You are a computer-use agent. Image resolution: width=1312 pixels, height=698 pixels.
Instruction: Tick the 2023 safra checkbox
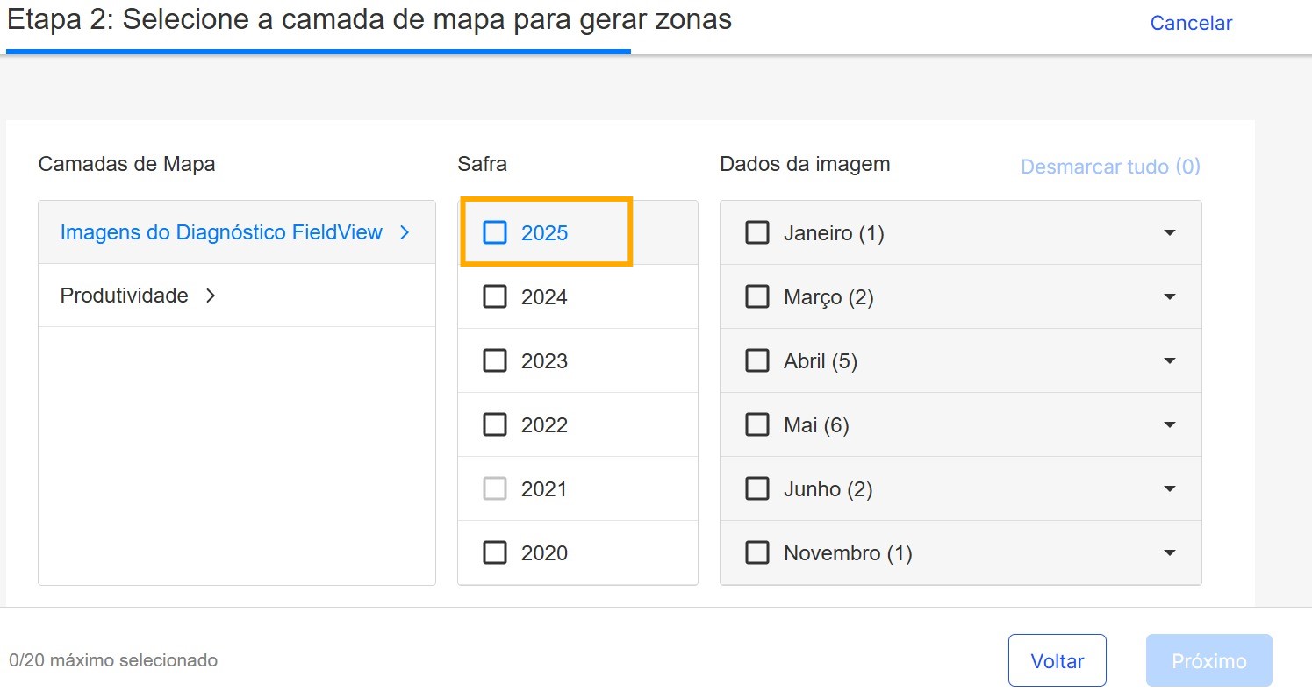pos(495,361)
